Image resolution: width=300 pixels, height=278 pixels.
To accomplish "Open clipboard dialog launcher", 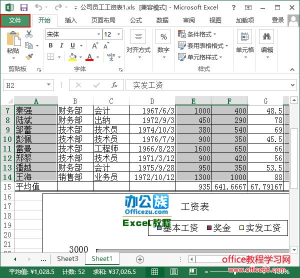I will coord(39,69).
